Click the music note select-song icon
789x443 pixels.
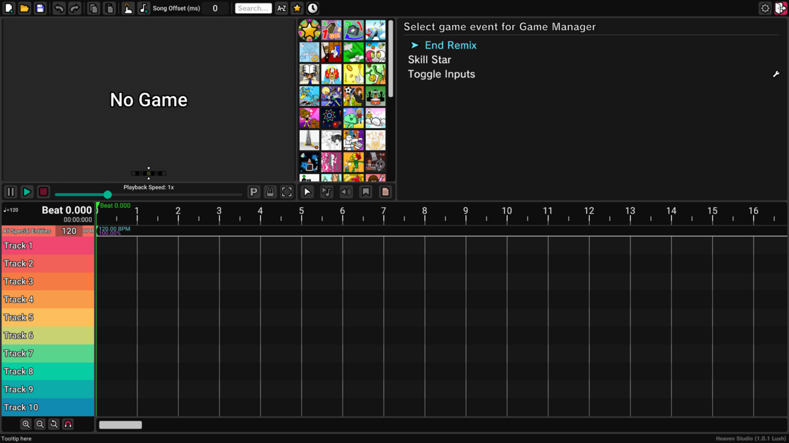[x=143, y=9]
